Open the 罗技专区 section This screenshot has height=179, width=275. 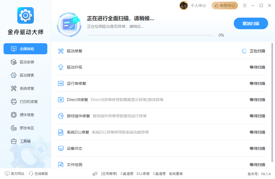coord(25,128)
